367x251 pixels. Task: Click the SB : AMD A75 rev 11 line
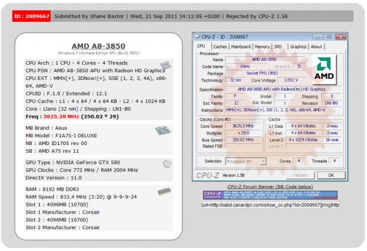(52, 151)
